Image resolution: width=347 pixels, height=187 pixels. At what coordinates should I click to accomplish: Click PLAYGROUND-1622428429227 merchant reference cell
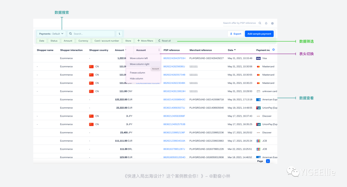(207, 58)
